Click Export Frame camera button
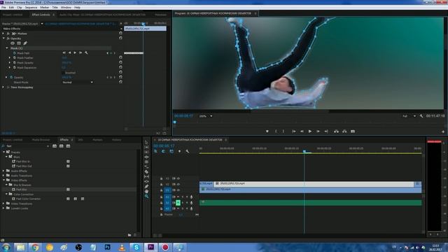Viewport: 448px width, 252px height. (x=353, y=132)
